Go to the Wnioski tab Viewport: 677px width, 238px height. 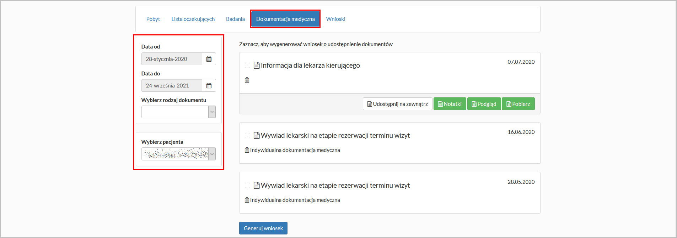point(335,19)
